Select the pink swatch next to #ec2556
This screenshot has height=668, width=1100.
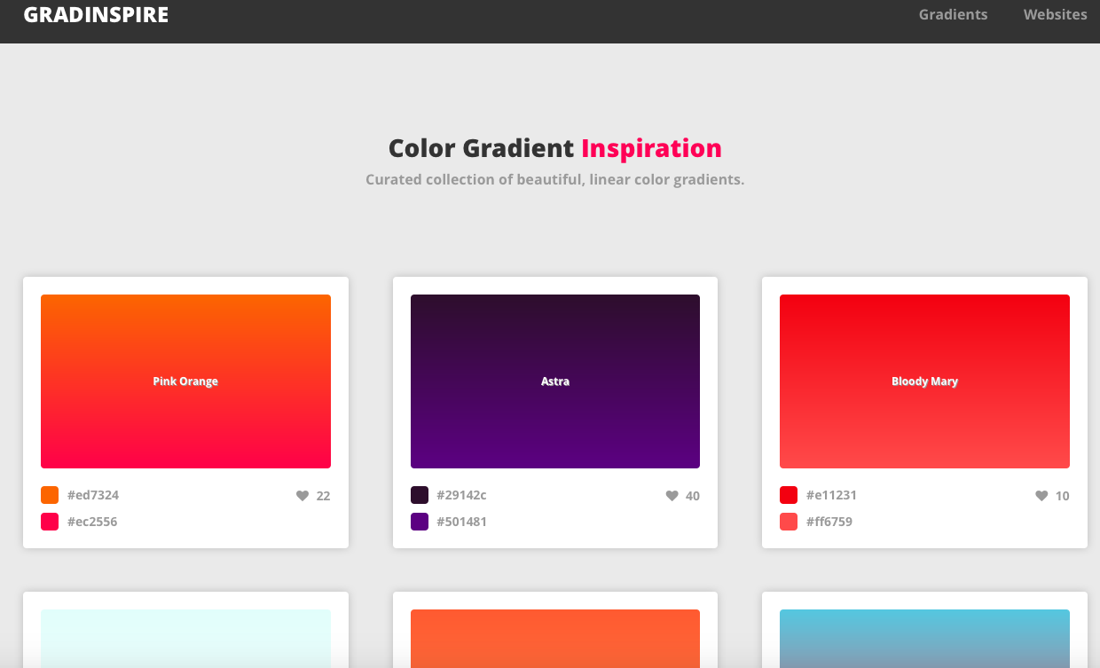click(x=47, y=521)
